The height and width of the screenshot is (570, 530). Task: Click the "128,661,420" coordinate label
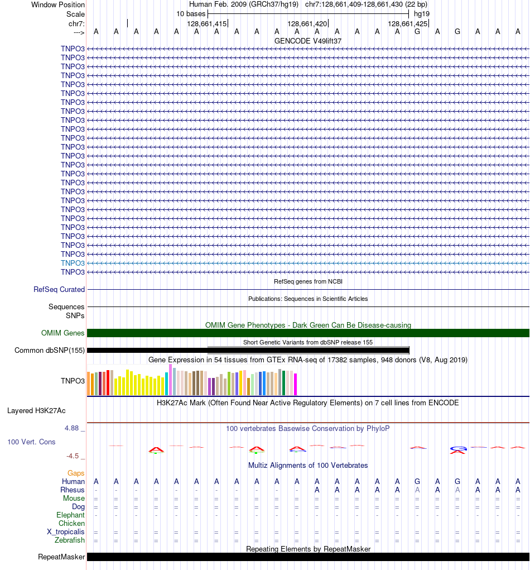click(307, 23)
